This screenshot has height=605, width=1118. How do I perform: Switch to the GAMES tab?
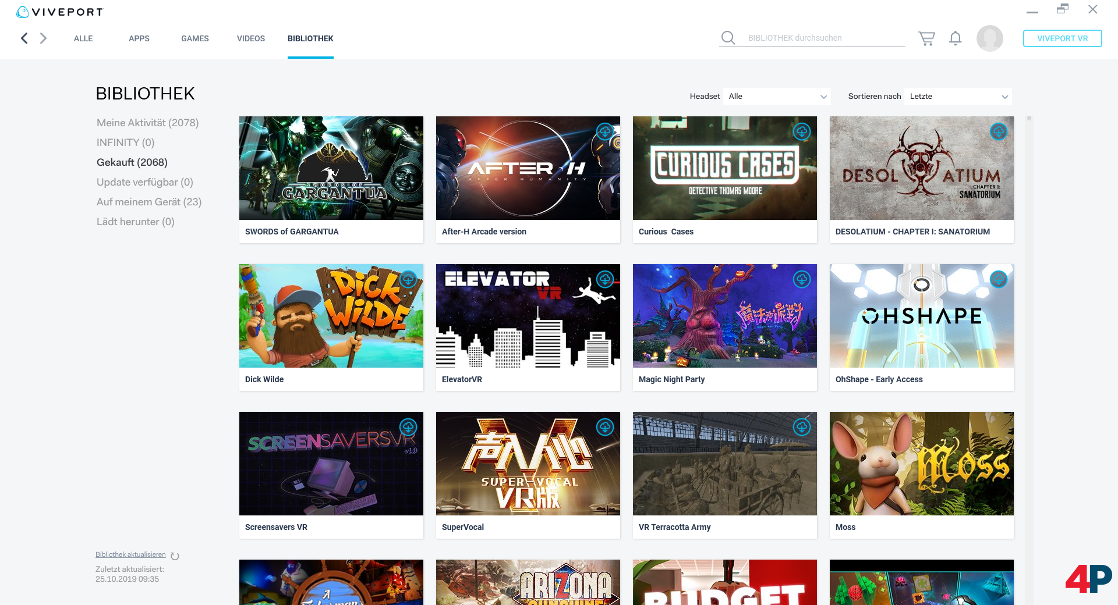[x=194, y=38]
